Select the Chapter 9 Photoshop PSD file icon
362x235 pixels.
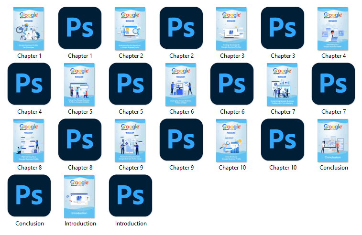pos(181,140)
